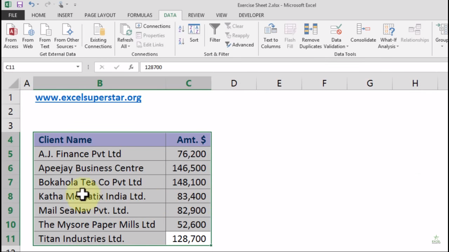Image resolution: width=449 pixels, height=252 pixels.
Task: Select cell A.J. Finance Pvt Ltd
Action: click(x=100, y=154)
